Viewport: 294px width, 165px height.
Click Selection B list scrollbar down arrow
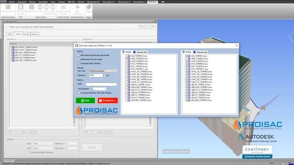tap(150, 126)
